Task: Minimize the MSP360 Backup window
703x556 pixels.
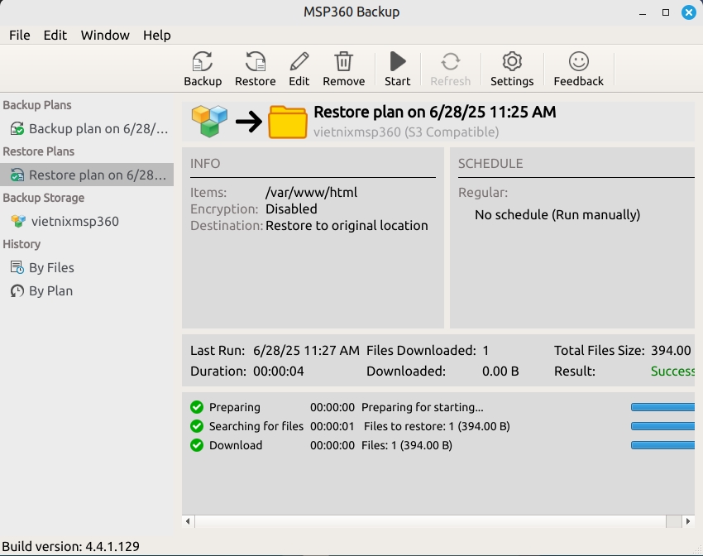Action: pos(643,12)
